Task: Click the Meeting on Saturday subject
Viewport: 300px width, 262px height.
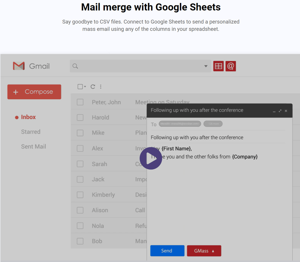Action: tap(162, 102)
